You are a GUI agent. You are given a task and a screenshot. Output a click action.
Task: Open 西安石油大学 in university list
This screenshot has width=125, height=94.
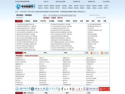90,74
